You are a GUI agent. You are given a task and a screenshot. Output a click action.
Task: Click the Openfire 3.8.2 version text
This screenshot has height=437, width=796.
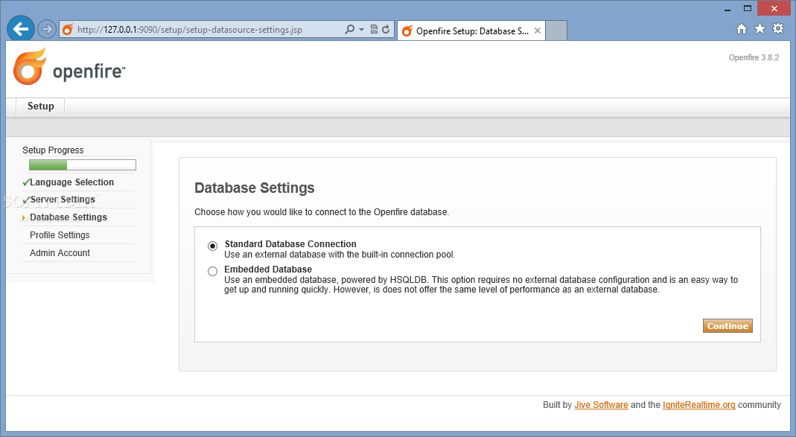click(754, 57)
